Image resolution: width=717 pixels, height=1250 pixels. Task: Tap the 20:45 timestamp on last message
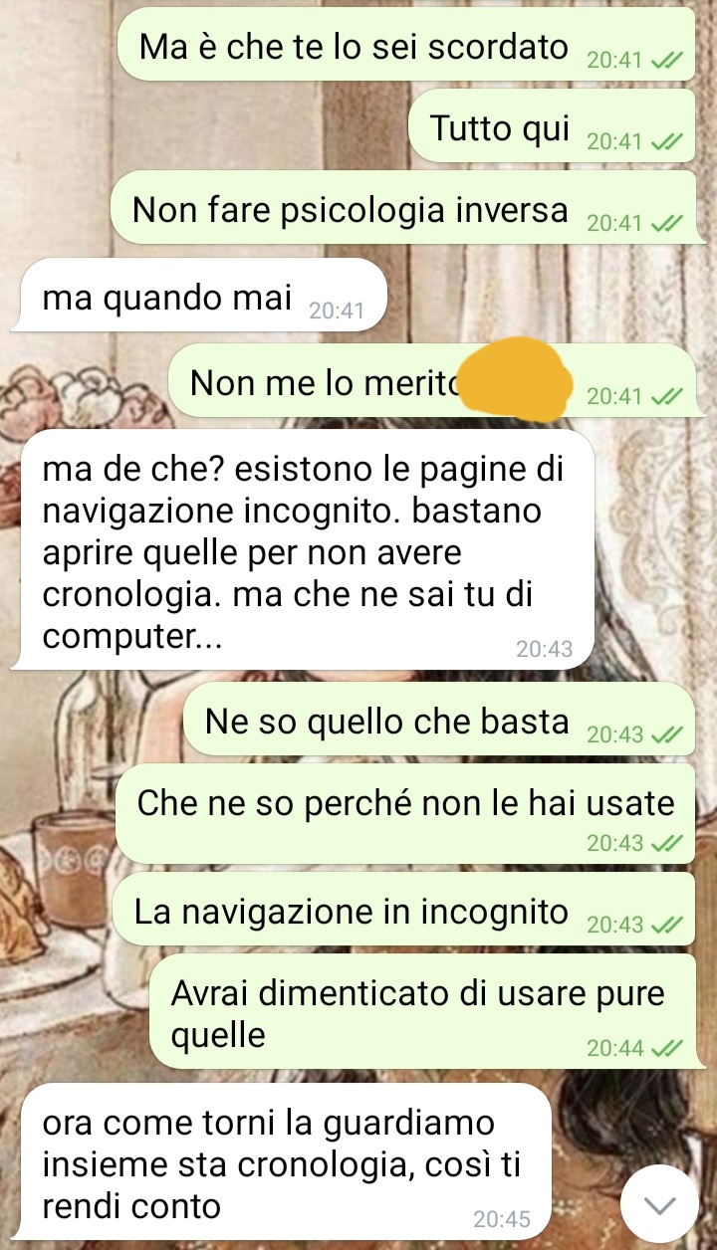(x=503, y=1218)
